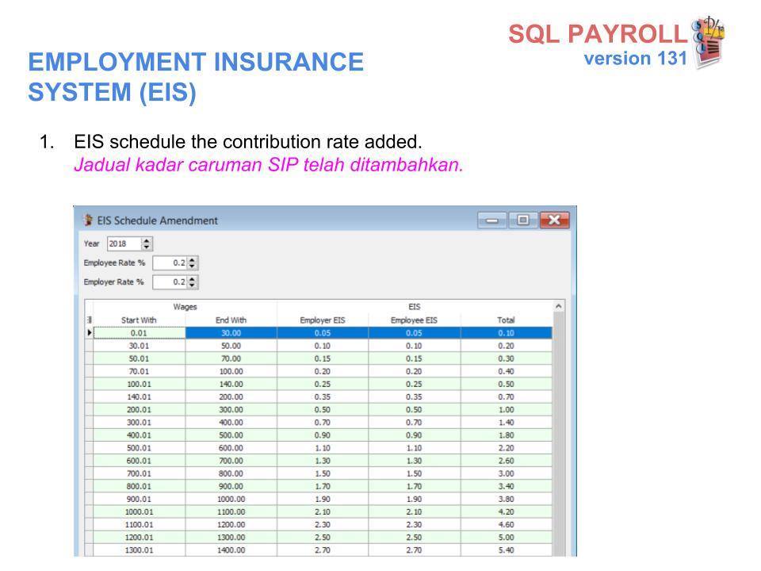Select End With cell 1200.00

[231, 525]
